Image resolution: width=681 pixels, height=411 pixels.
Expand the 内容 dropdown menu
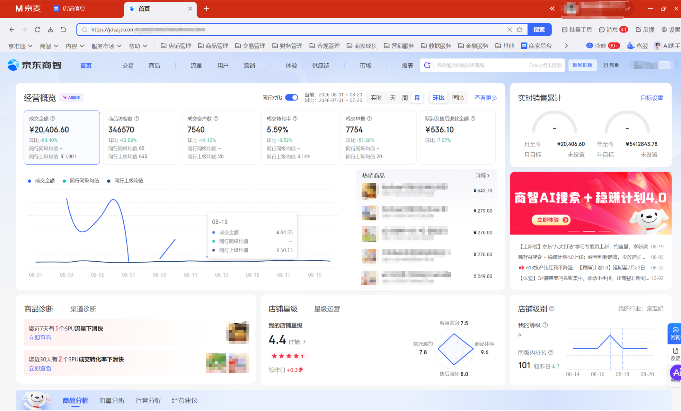pos(75,46)
